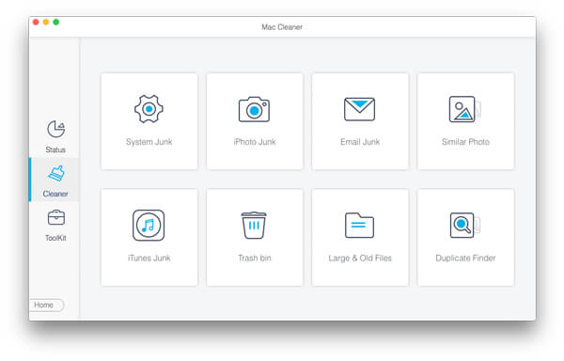Switch to the ToolKit tab label

[55, 238]
